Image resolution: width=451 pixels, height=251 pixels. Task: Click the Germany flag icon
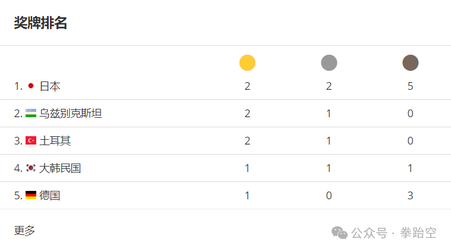click(x=31, y=195)
